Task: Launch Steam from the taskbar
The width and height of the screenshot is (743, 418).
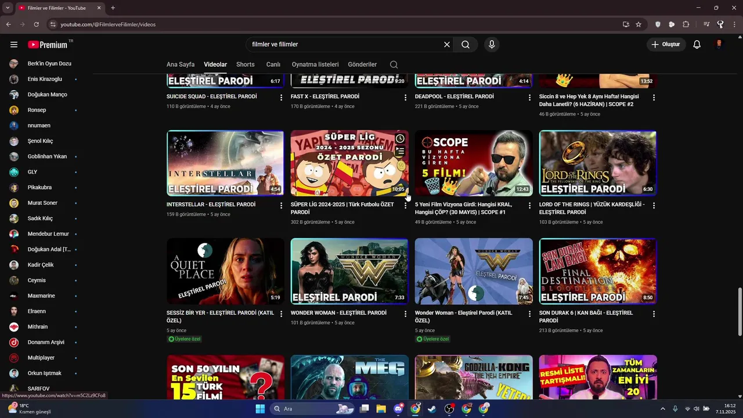Action: pyautogui.click(x=432, y=409)
